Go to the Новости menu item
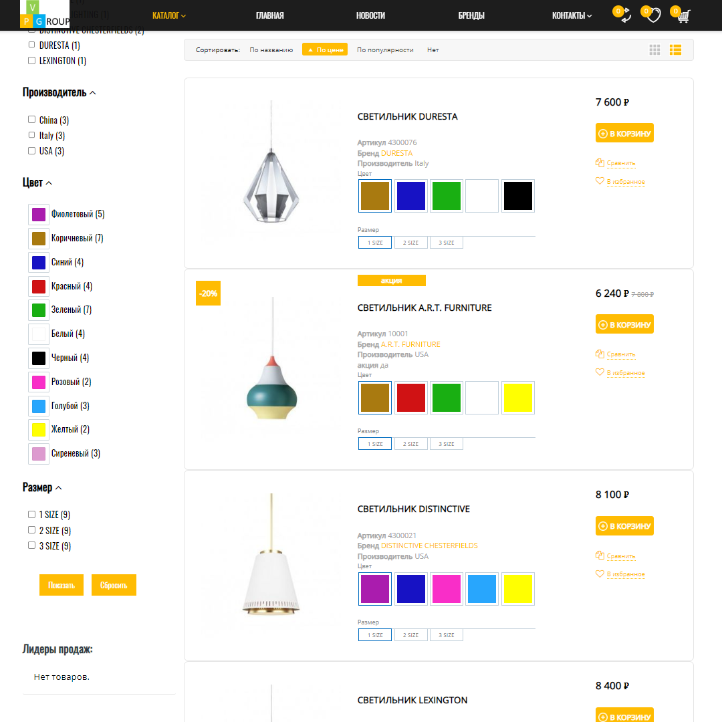Screen dimensions: 722x722 (x=370, y=15)
